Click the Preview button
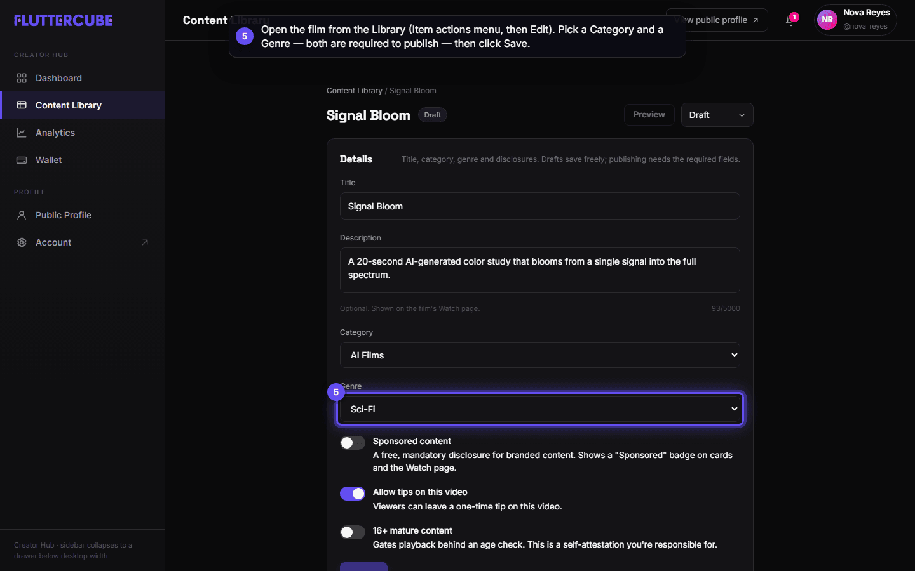The image size is (915, 571). pos(649,115)
